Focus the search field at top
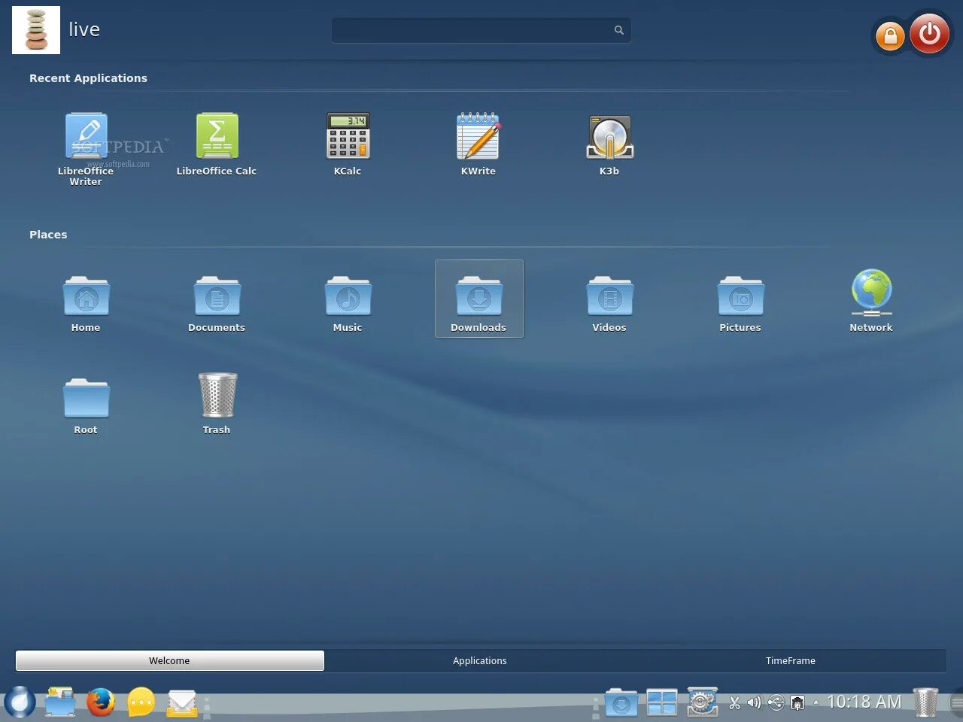The height and width of the screenshot is (722, 963). point(481,30)
